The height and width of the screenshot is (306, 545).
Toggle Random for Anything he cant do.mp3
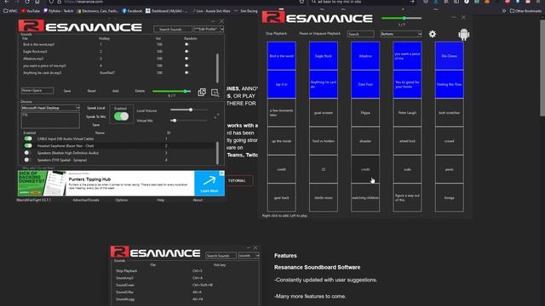click(x=186, y=72)
